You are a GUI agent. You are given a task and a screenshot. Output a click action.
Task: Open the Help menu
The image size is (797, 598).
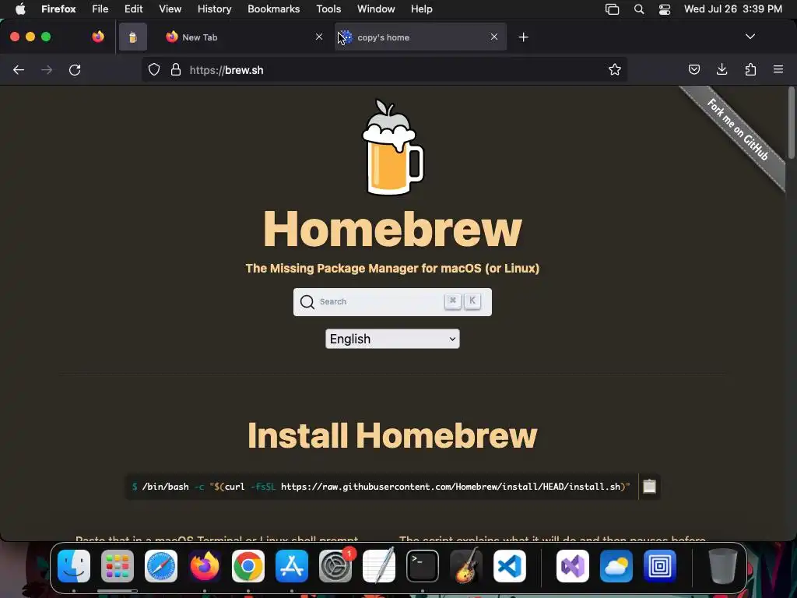coord(421,9)
